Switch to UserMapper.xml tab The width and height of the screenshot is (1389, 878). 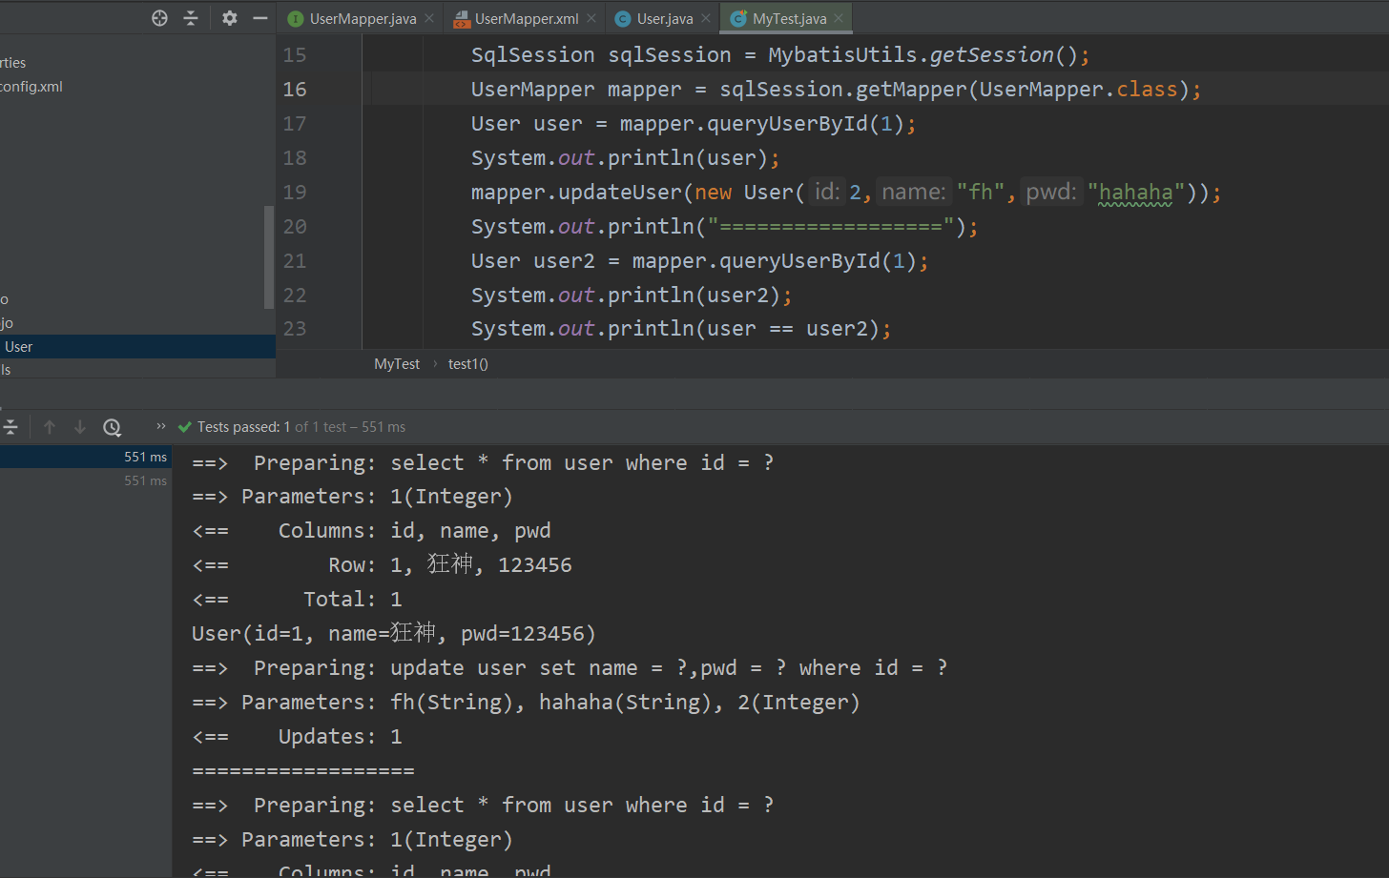click(x=527, y=19)
